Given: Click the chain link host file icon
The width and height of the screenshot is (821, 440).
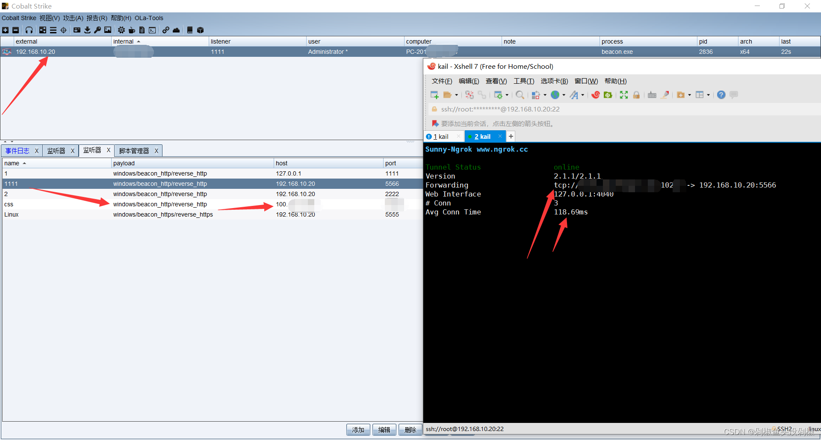Looking at the screenshot, I should pos(166,30).
